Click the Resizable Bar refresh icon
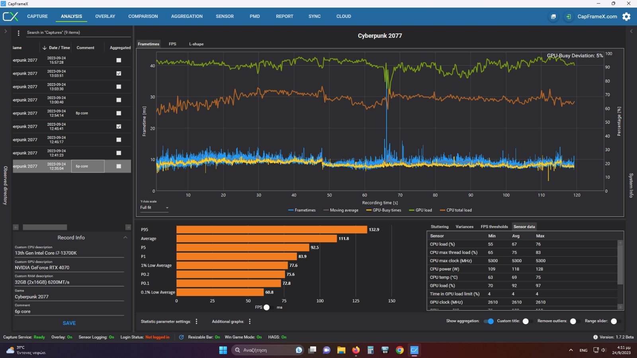This screenshot has height=358, width=637. (x=182, y=337)
